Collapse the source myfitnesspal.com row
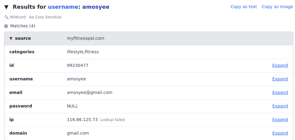This screenshot has width=295, height=140. click(11, 39)
